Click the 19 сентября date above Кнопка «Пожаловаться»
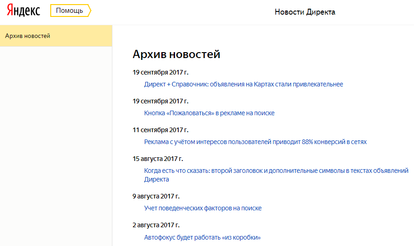 coord(160,101)
